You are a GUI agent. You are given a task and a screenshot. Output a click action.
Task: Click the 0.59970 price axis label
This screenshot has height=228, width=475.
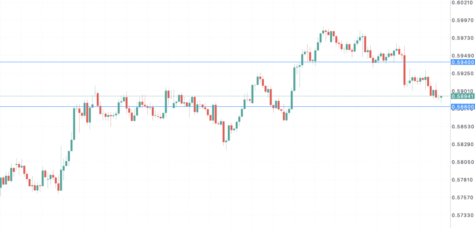coord(463,20)
